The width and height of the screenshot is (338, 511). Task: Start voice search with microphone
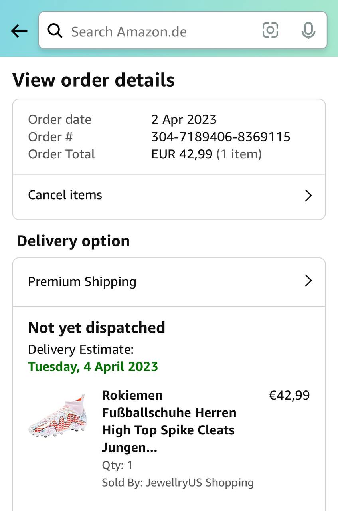(308, 31)
